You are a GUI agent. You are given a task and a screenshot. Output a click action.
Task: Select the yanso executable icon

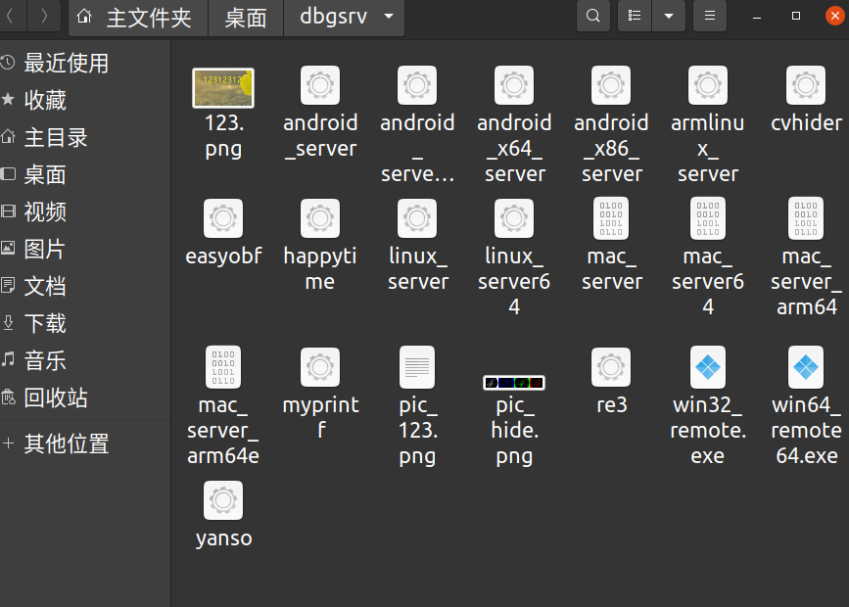point(223,500)
